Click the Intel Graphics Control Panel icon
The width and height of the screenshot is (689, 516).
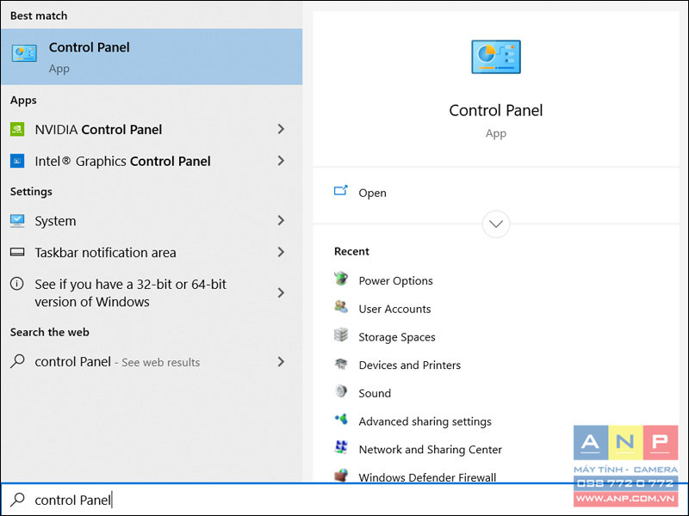point(17,161)
